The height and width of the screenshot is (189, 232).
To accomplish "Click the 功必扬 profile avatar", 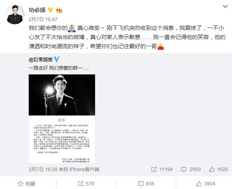I will [15, 14].
